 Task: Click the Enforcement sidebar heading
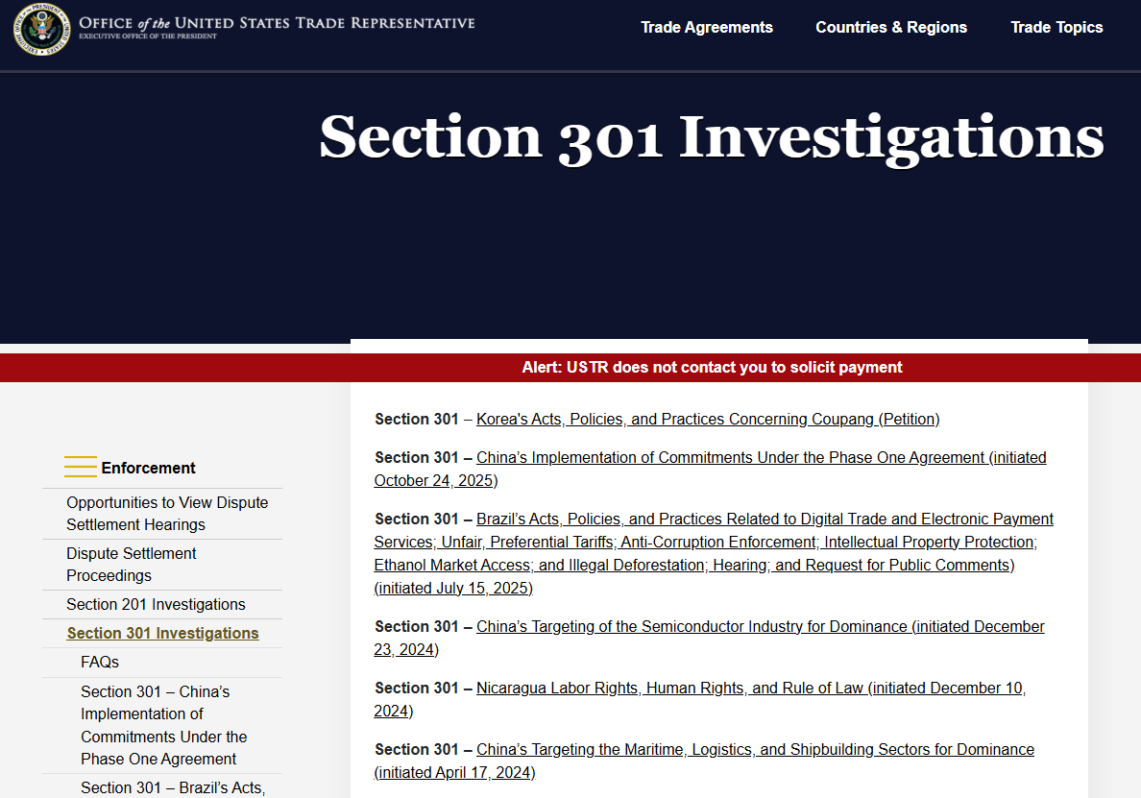pos(148,468)
